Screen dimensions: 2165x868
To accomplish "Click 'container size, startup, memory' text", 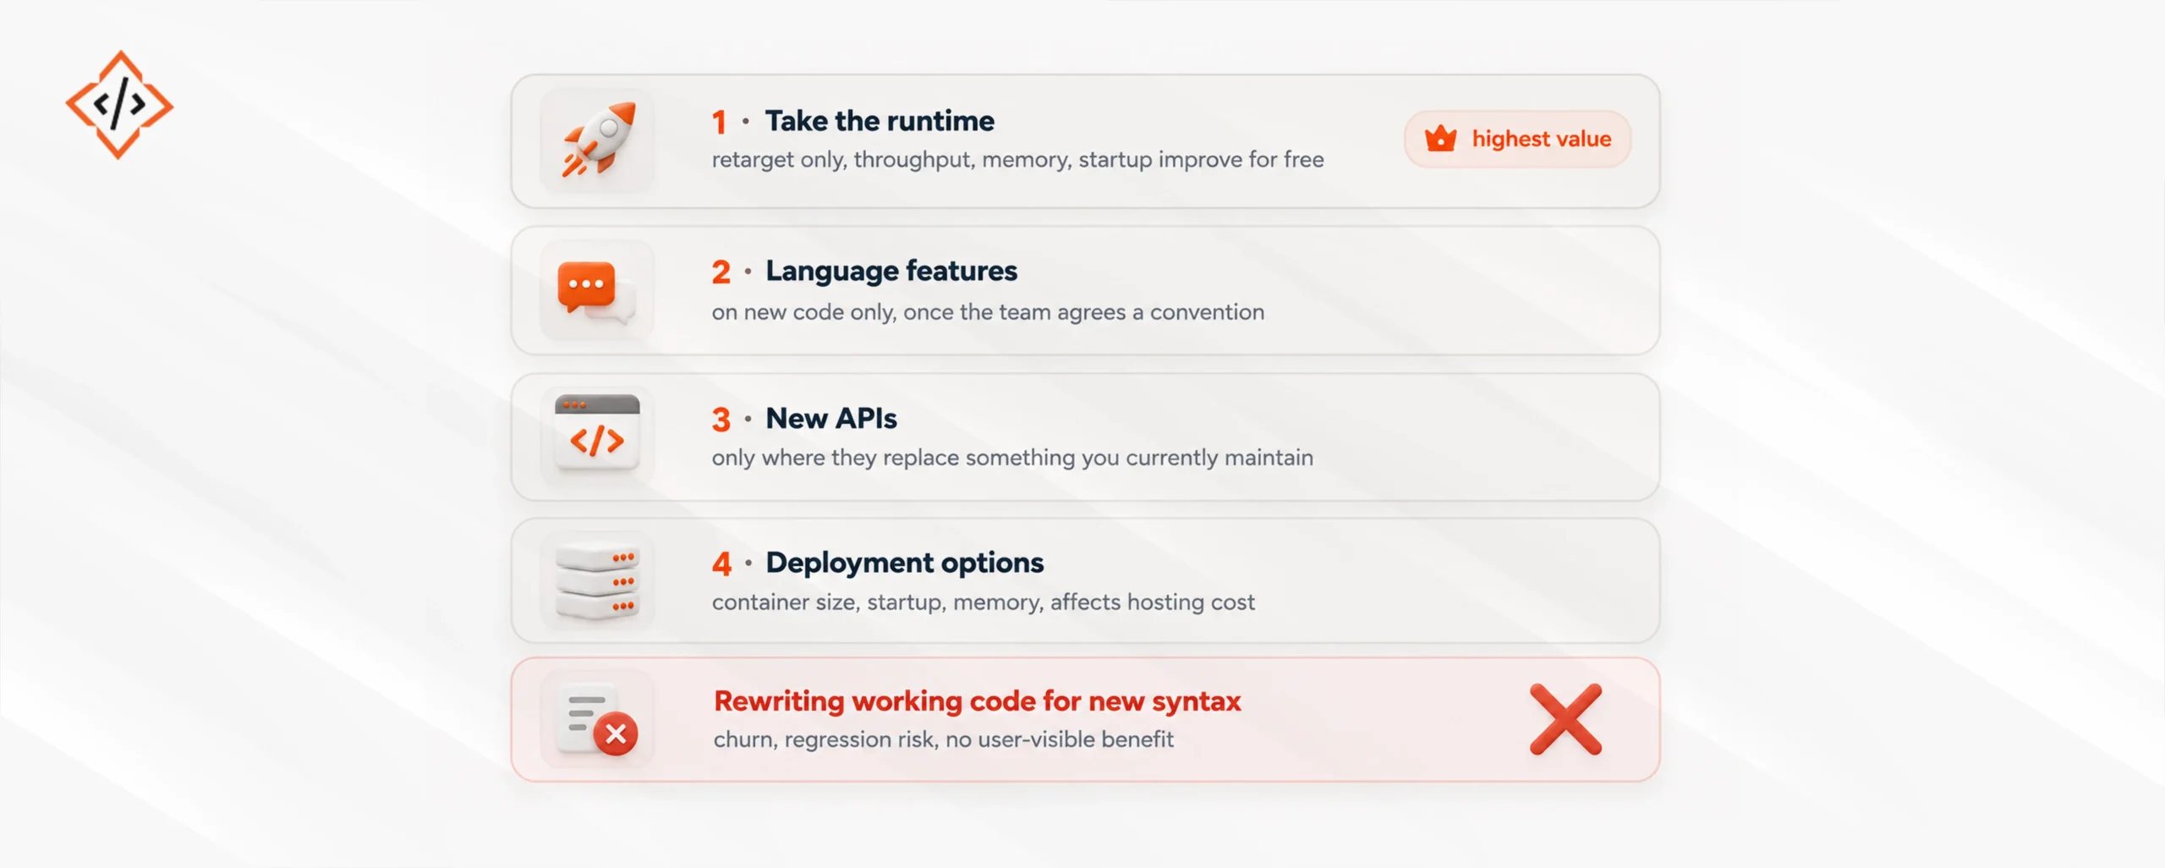I will (984, 602).
